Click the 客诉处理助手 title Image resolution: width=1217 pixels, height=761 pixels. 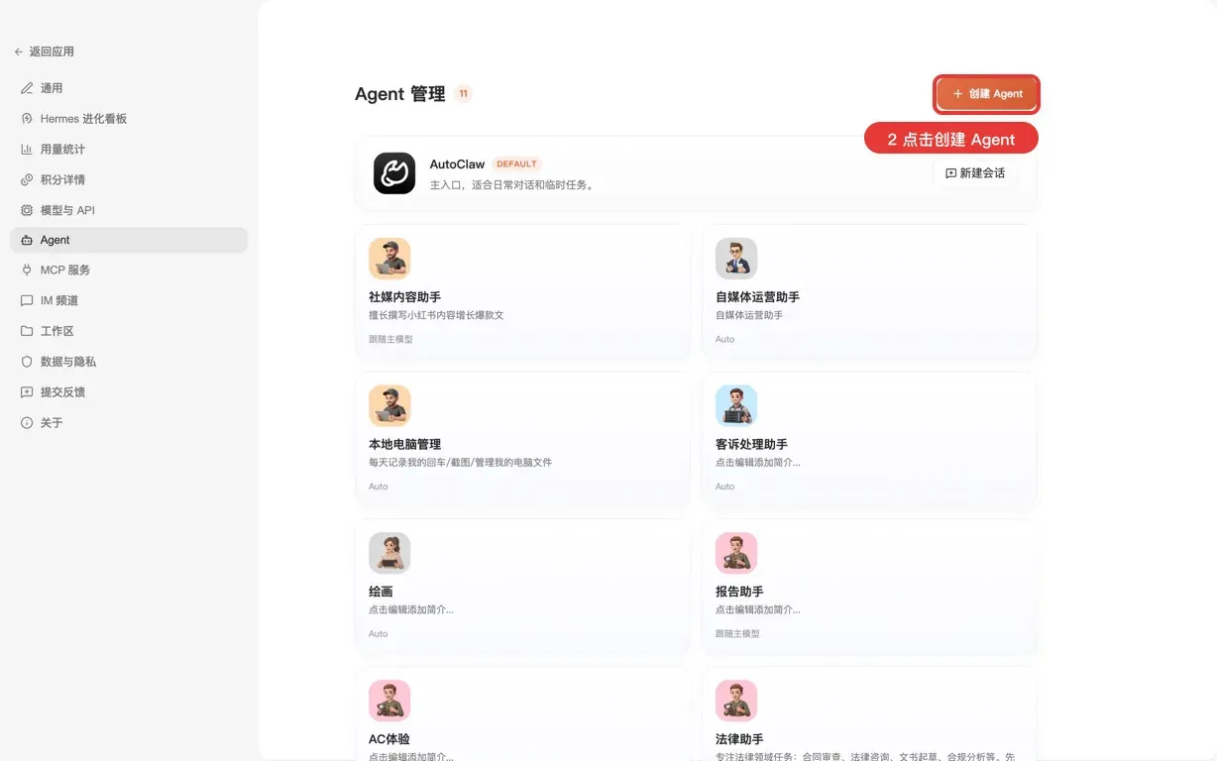tap(751, 445)
